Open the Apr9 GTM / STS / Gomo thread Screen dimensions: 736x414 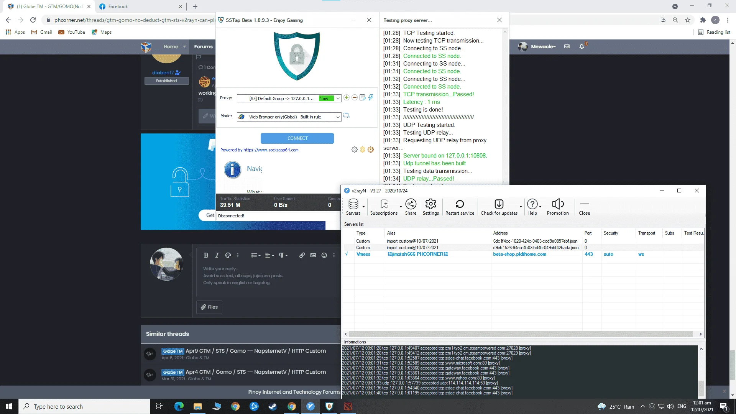pos(256,351)
